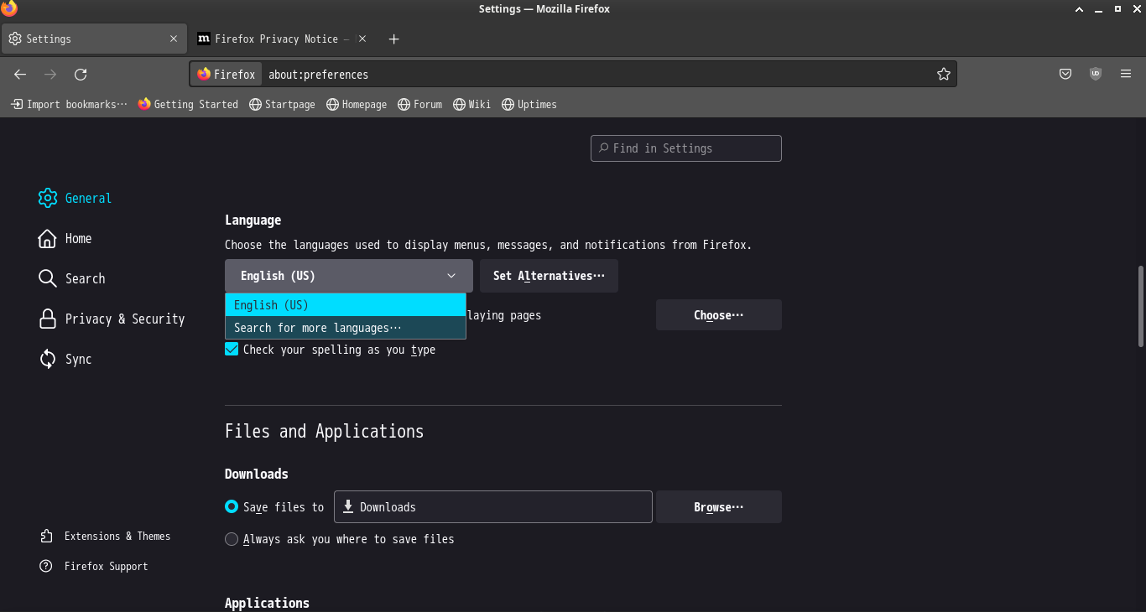Click the Files and Applications heading
The height and width of the screenshot is (612, 1146).
(x=324, y=431)
